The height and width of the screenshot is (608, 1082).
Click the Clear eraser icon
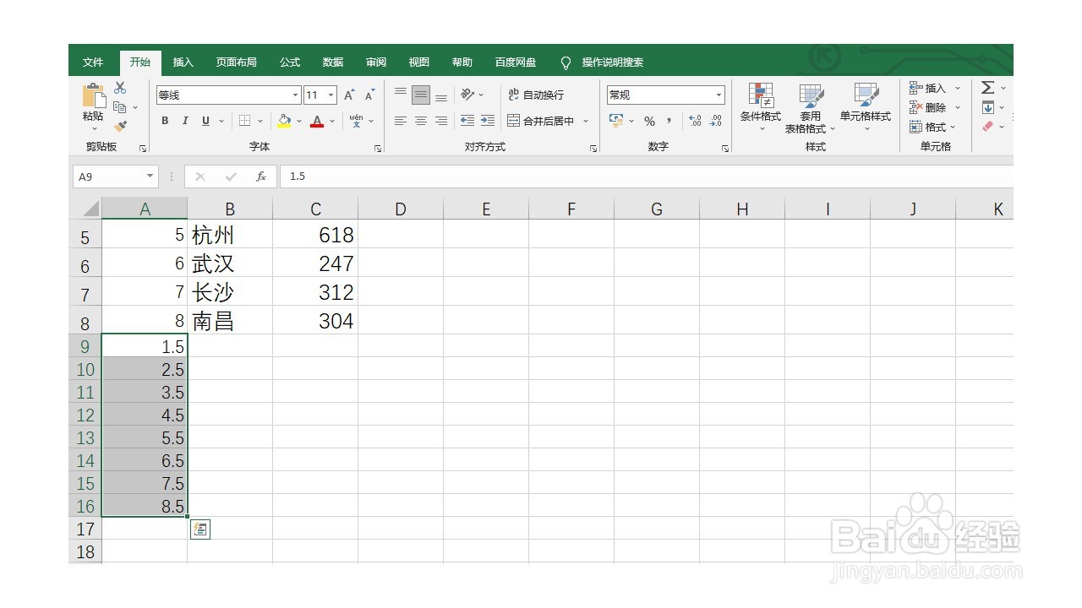tap(987, 127)
